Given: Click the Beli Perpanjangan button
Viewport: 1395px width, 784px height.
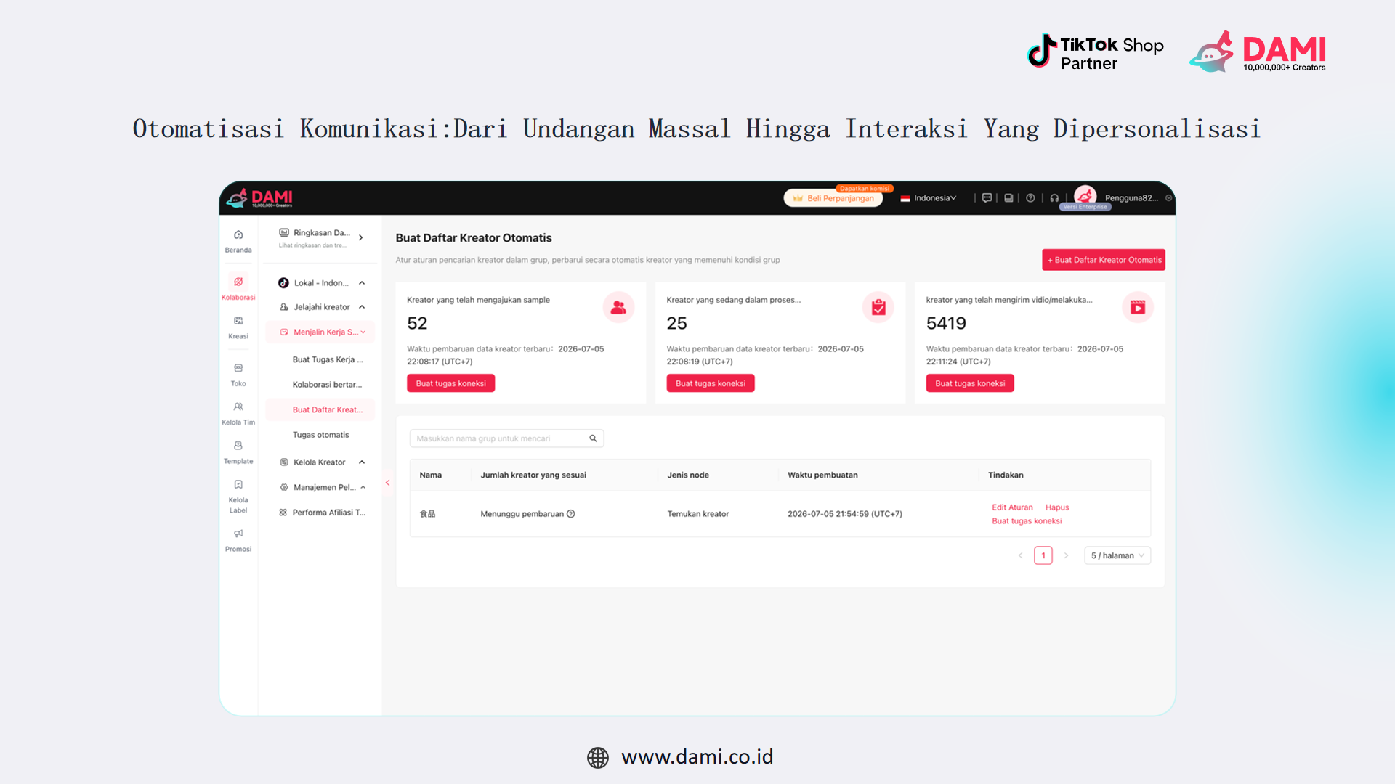Looking at the screenshot, I should click(833, 198).
